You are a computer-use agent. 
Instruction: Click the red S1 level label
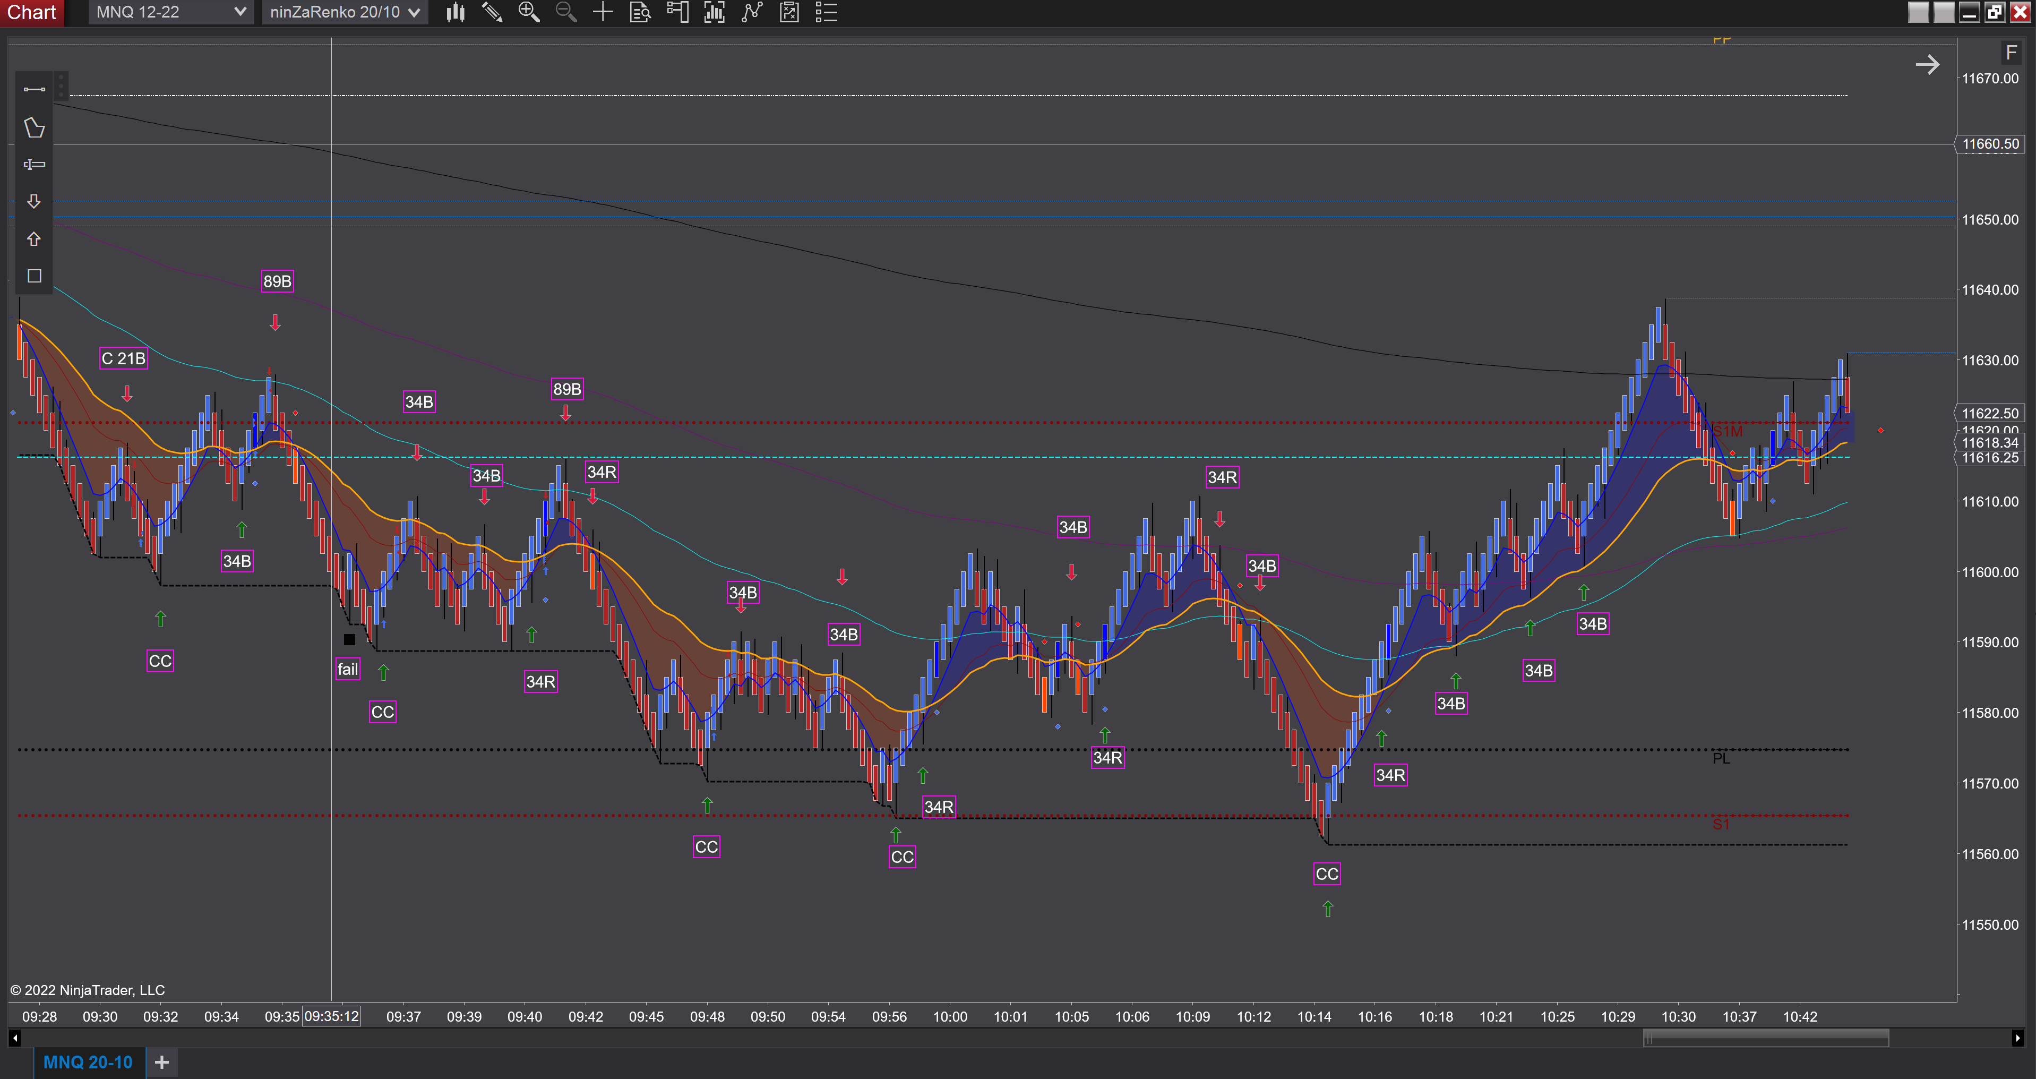[x=1721, y=825]
